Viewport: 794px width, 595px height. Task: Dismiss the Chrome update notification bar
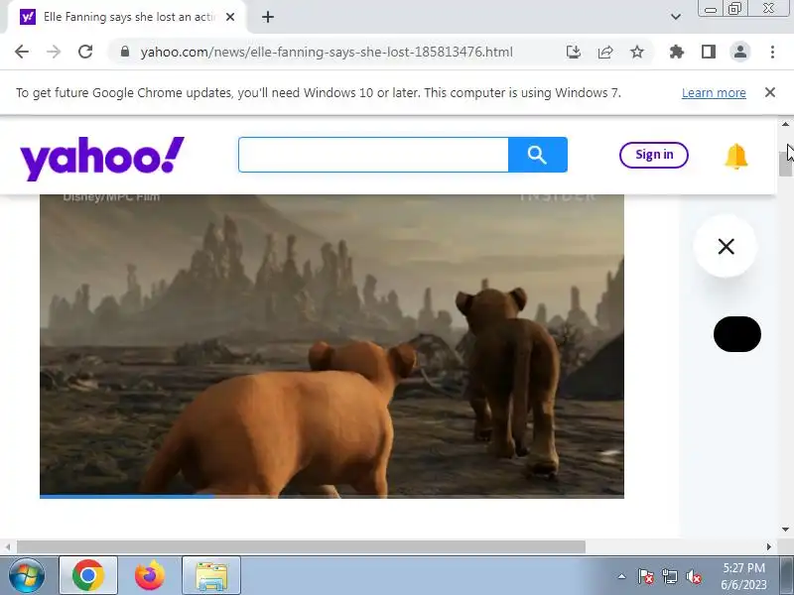[770, 92]
